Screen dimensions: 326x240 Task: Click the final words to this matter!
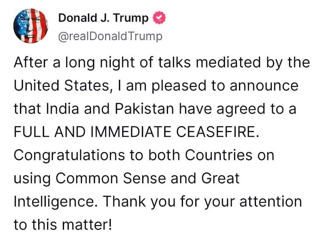coord(63,225)
